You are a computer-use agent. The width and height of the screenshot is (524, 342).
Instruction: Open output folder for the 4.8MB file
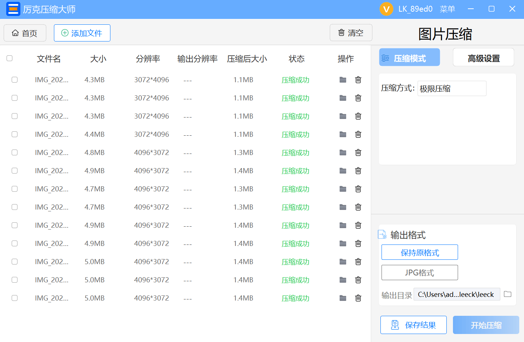click(x=343, y=152)
